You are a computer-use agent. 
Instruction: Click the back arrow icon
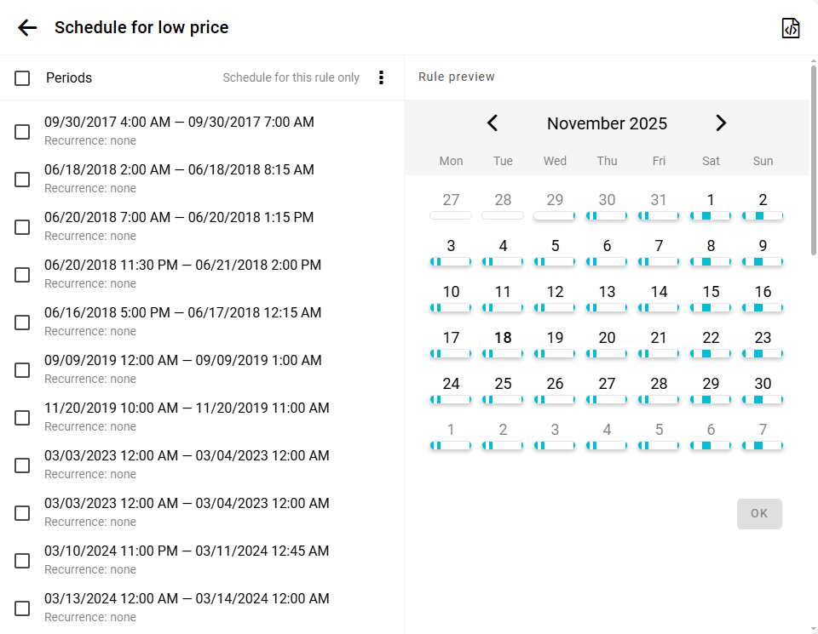(x=27, y=28)
